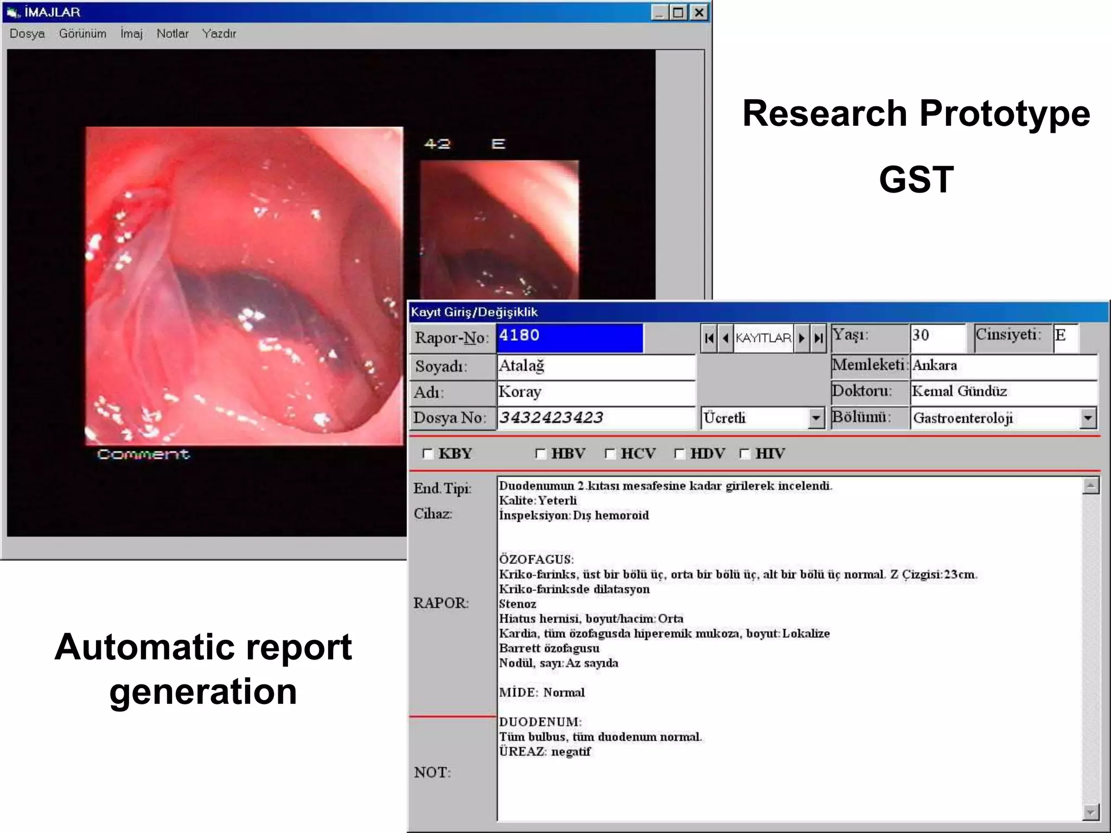
Task: Open the Notlar menu
Action: (x=173, y=34)
